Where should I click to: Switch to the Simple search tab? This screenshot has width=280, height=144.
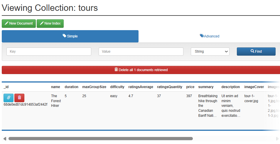(x=70, y=36)
